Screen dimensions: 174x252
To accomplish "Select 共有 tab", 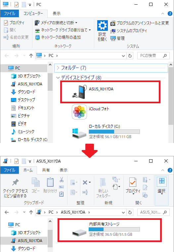I will pos(46,170).
